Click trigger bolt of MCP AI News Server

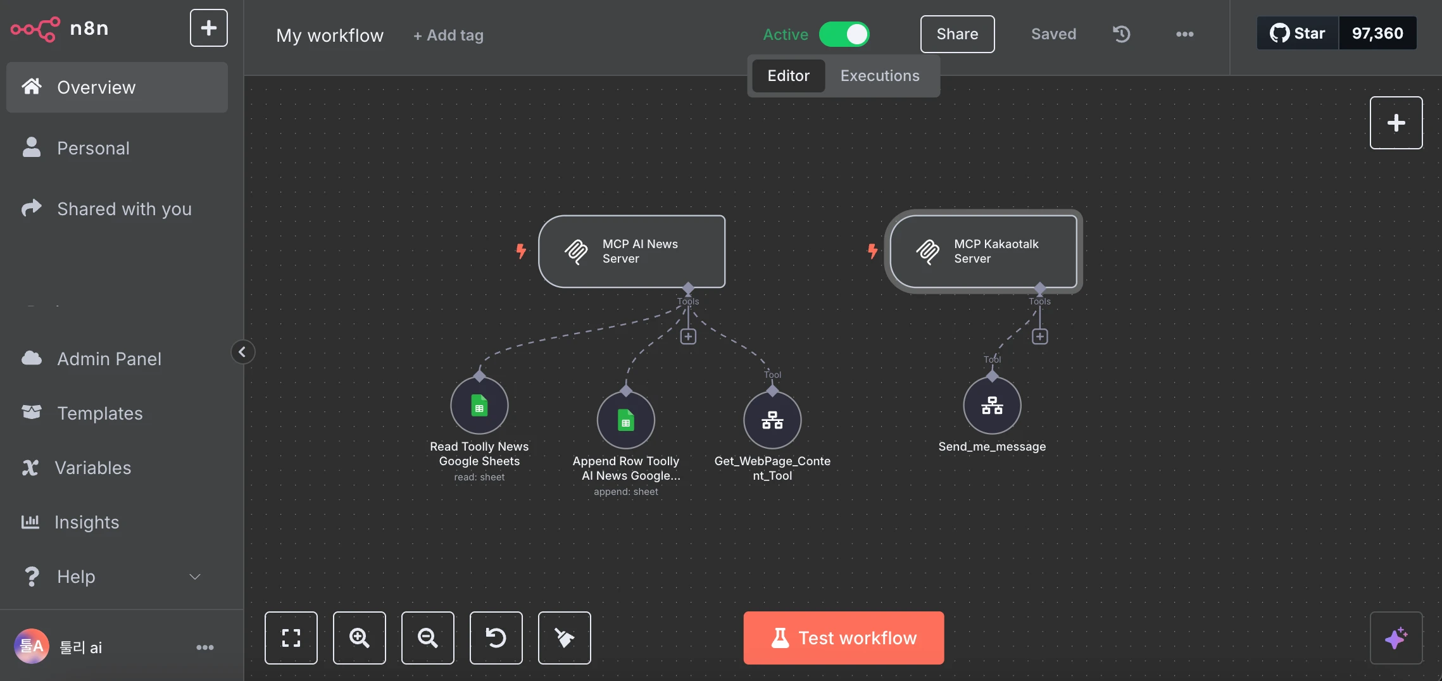coord(521,251)
